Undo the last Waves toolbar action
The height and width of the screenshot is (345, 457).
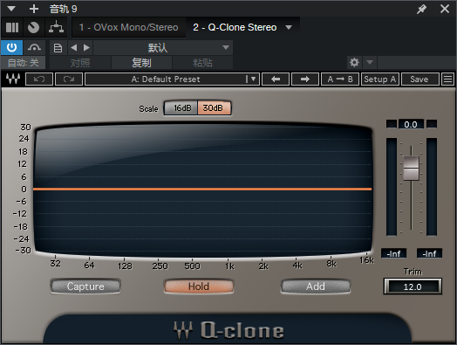39,79
